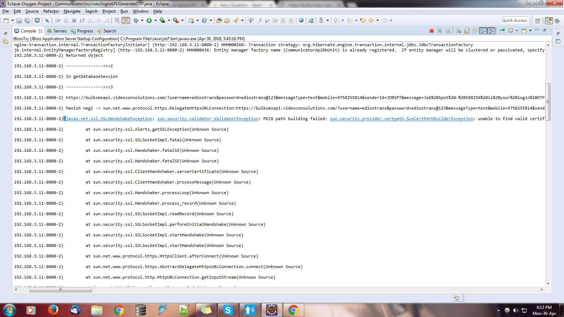
Task: Start a Debug session with bug icon
Action: tap(136, 20)
